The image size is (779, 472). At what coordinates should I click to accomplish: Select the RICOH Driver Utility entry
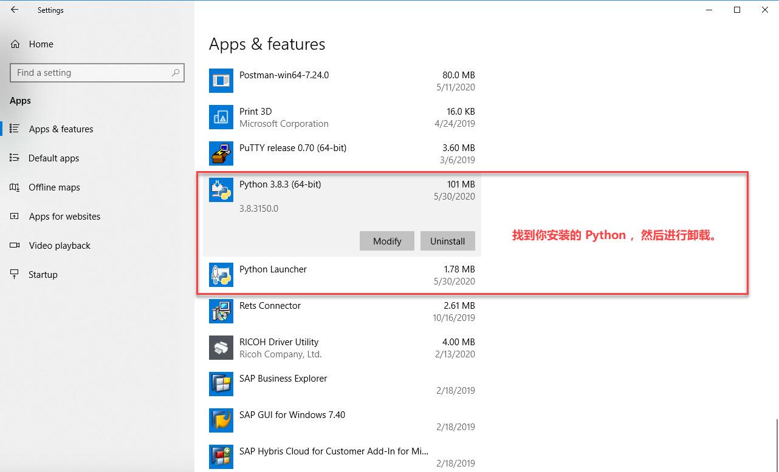(342, 348)
